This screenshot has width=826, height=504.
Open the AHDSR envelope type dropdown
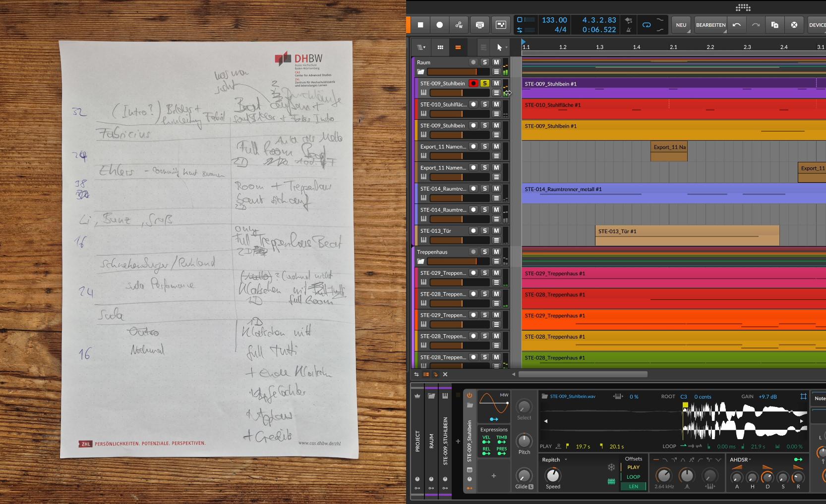[x=740, y=460]
